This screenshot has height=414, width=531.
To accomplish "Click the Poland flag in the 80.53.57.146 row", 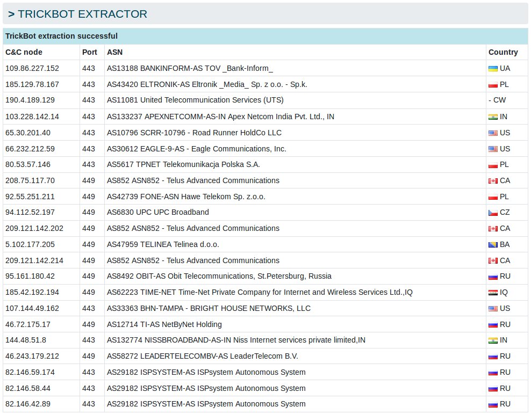I will click(493, 165).
